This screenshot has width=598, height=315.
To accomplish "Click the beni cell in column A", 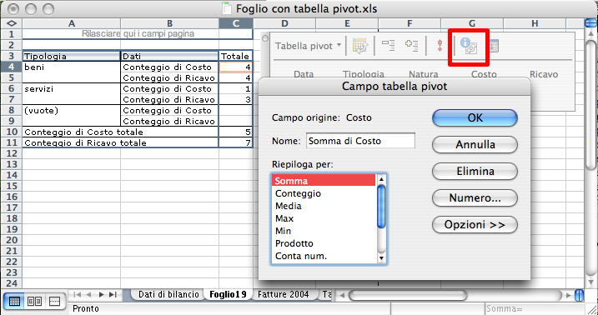I will (x=72, y=67).
